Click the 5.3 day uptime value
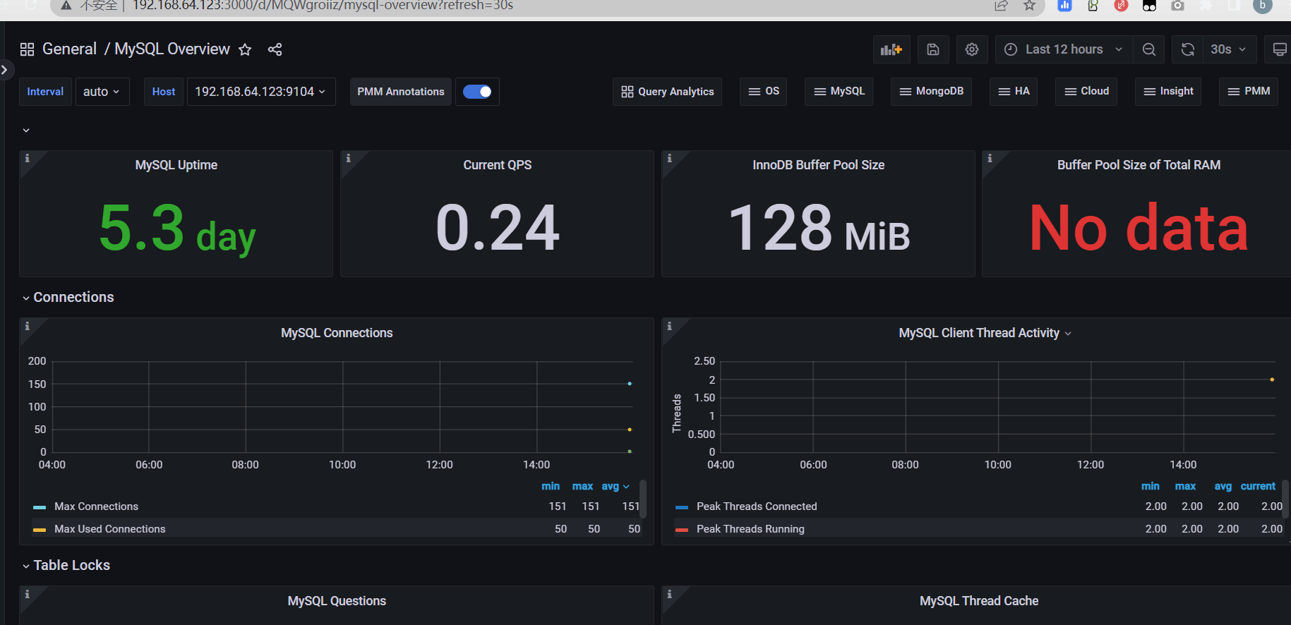This screenshot has width=1291, height=625. [176, 228]
